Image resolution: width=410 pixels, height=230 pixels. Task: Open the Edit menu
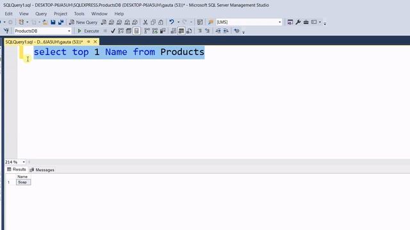tap(8, 13)
